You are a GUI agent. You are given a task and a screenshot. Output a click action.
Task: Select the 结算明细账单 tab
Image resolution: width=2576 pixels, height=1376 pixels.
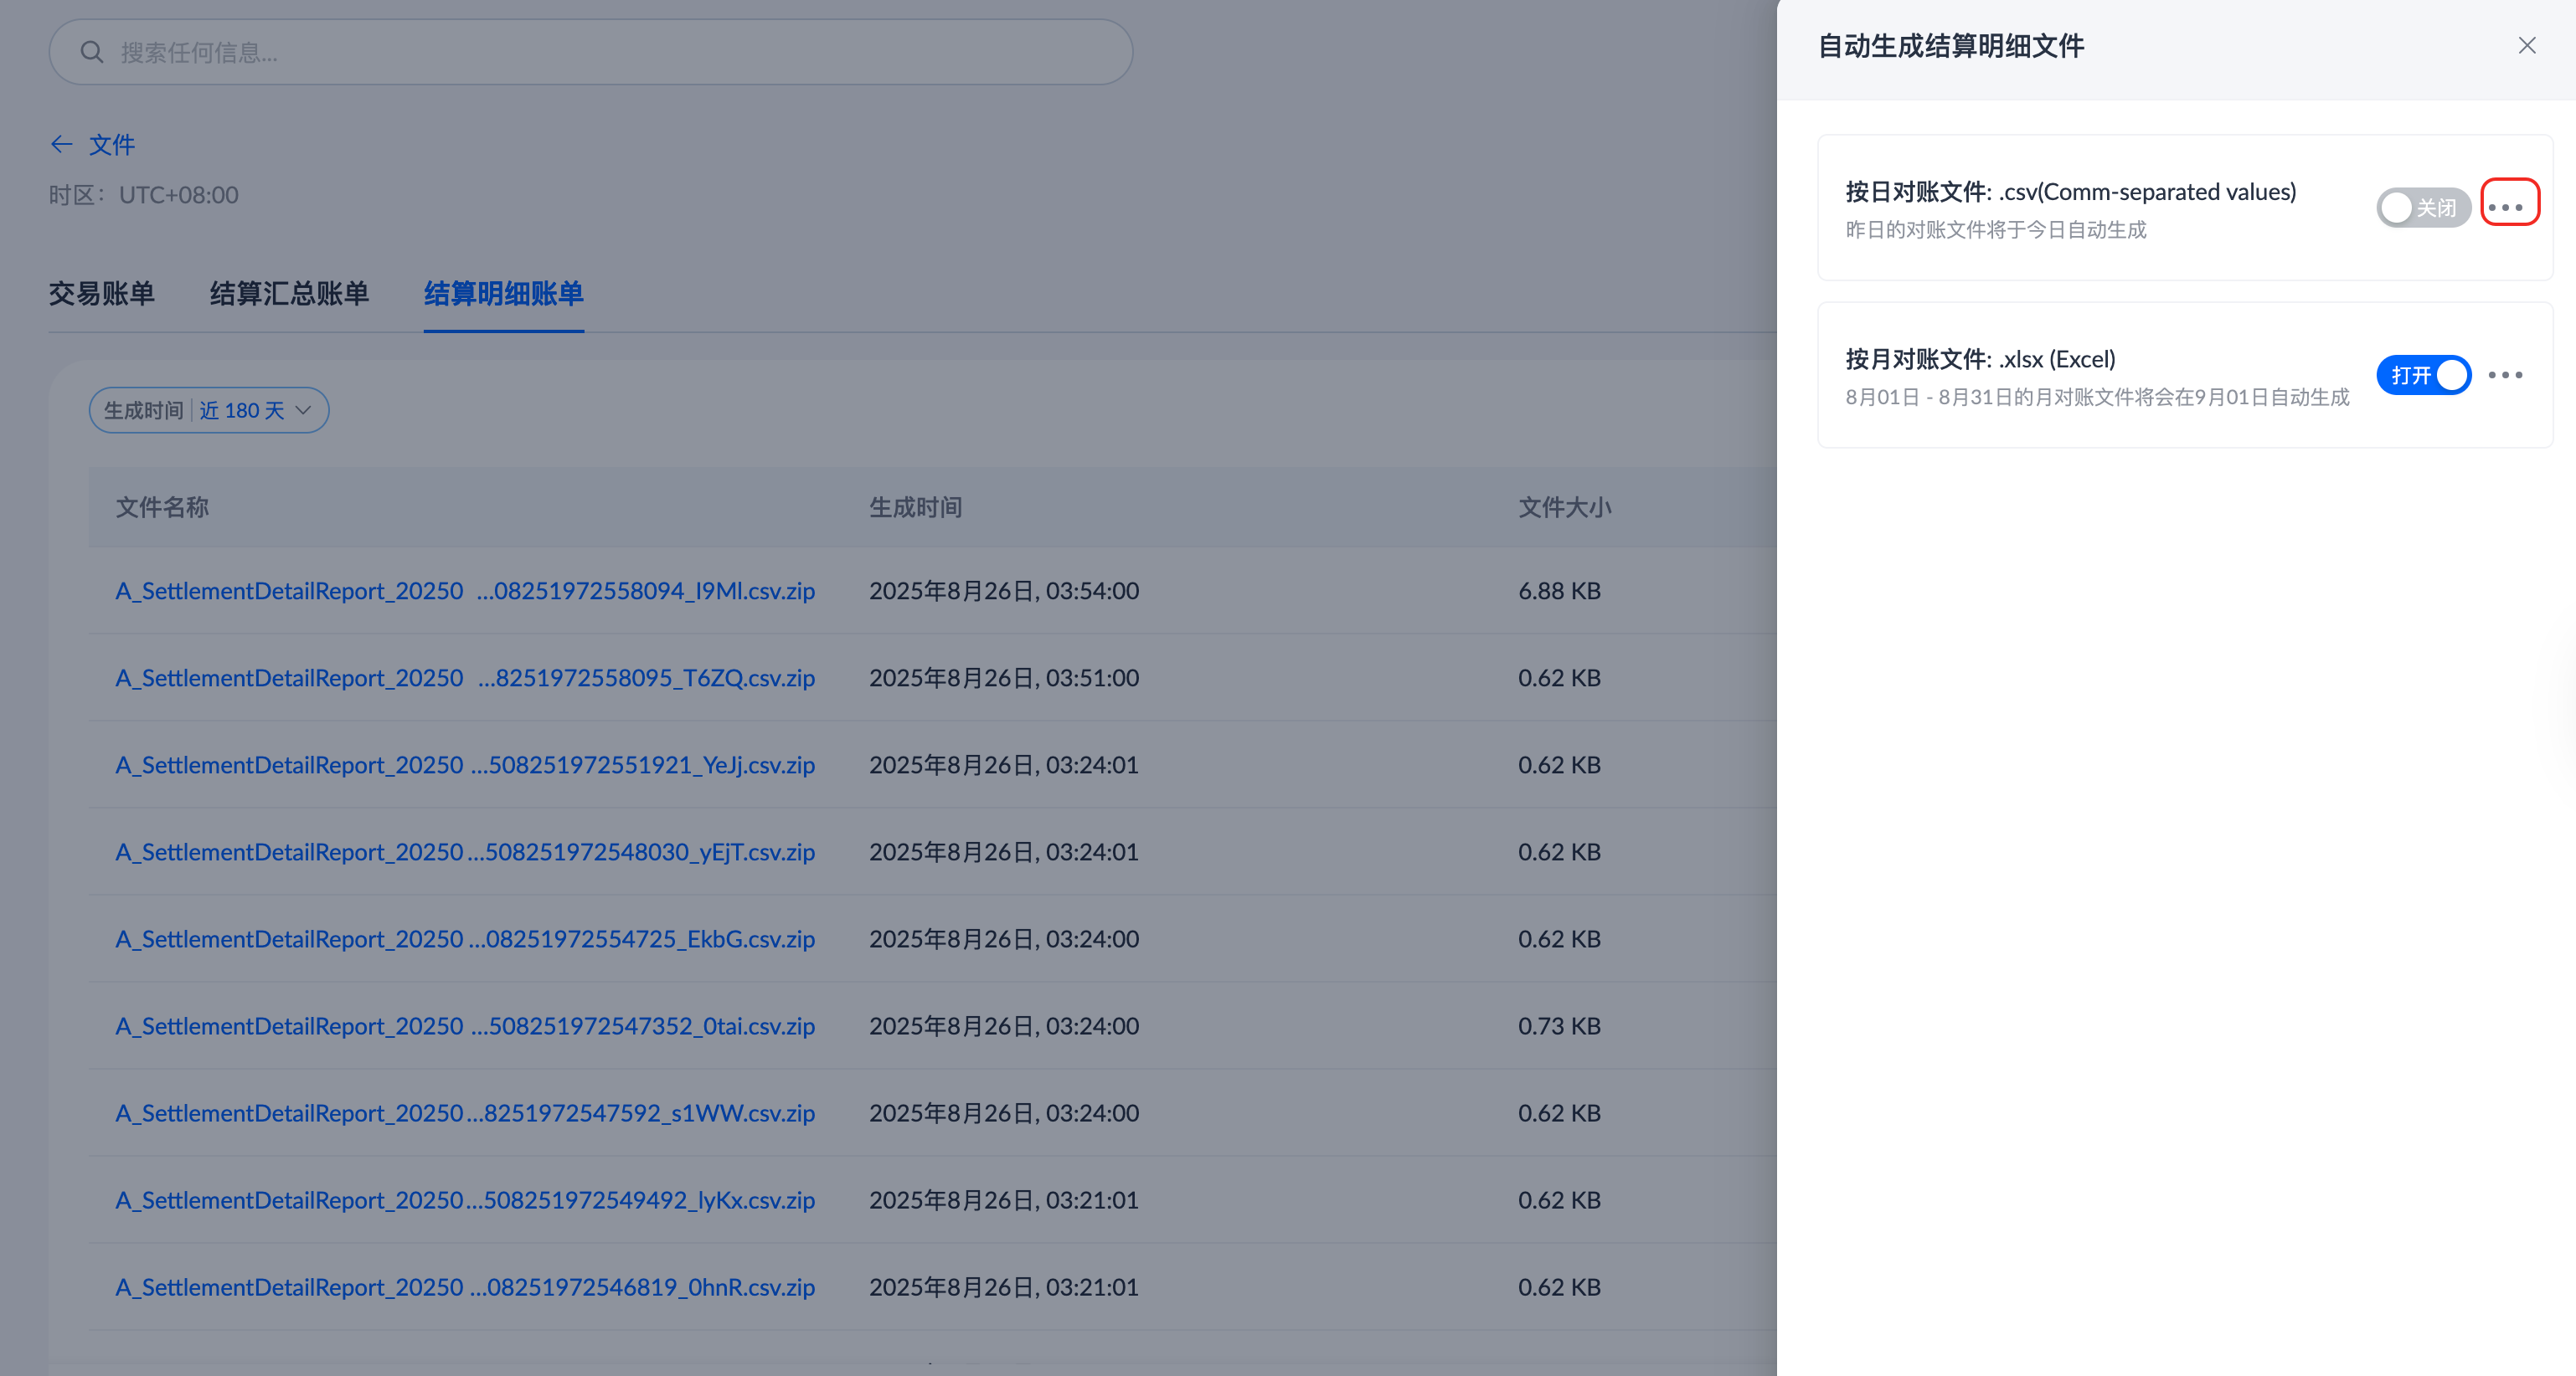pyautogui.click(x=503, y=294)
